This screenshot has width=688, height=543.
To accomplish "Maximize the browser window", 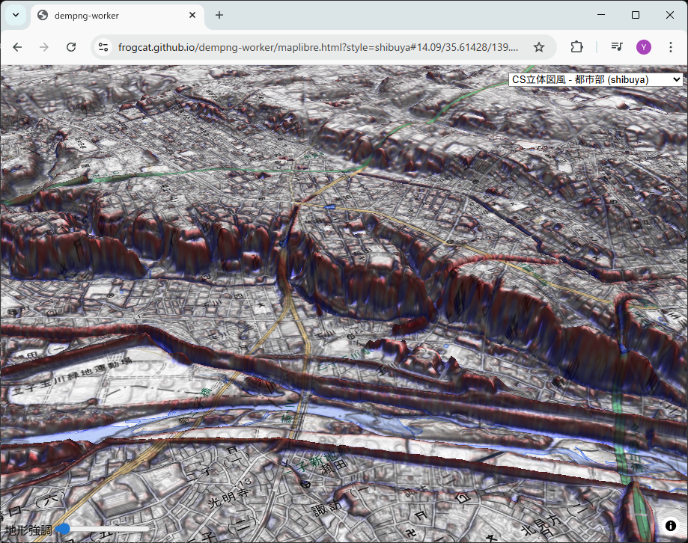I will point(636,15).
